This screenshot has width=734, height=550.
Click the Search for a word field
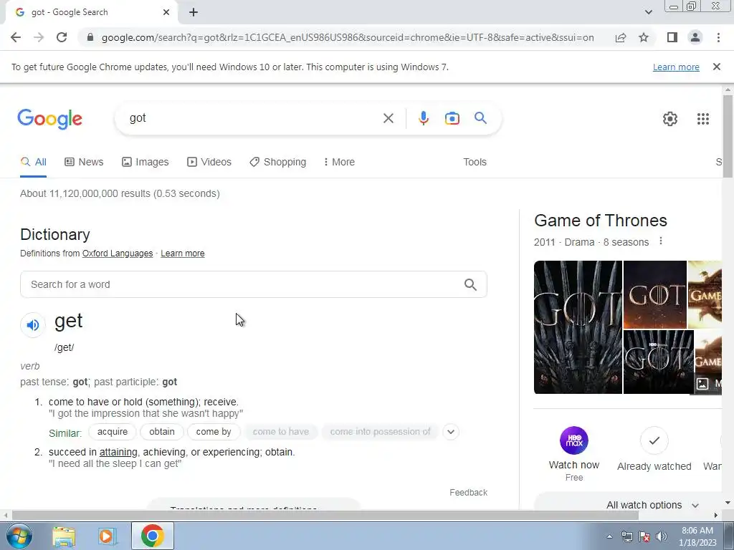click(x=253, y=284)
